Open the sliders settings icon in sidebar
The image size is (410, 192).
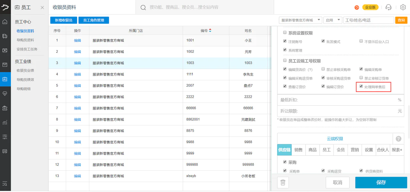5,137
